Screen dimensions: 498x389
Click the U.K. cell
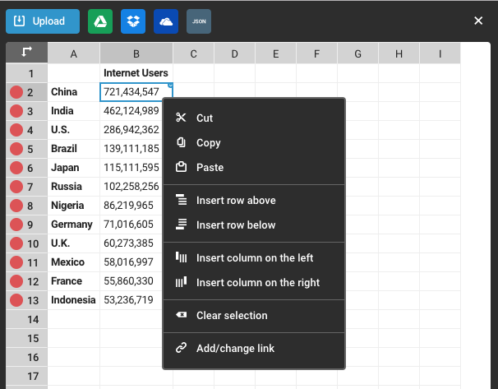74,243
